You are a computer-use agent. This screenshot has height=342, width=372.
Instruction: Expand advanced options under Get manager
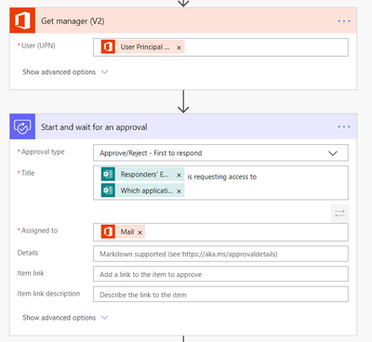[65, 72]
